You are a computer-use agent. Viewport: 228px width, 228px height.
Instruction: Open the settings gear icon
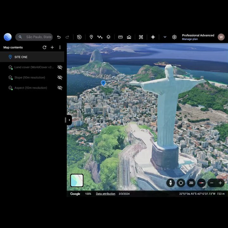click(x=174, y=37)
